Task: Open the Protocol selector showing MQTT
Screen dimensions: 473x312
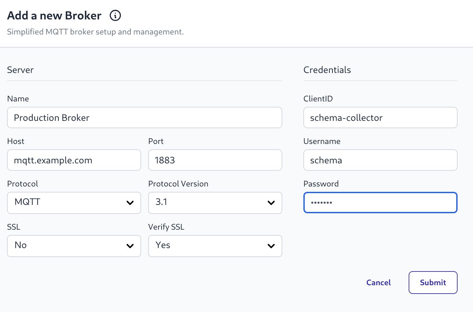Action: tap(74, 203)
